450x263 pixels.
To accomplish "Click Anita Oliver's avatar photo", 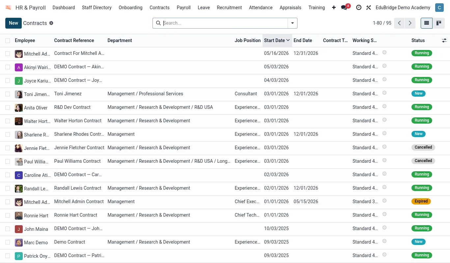I will [19, 108].
